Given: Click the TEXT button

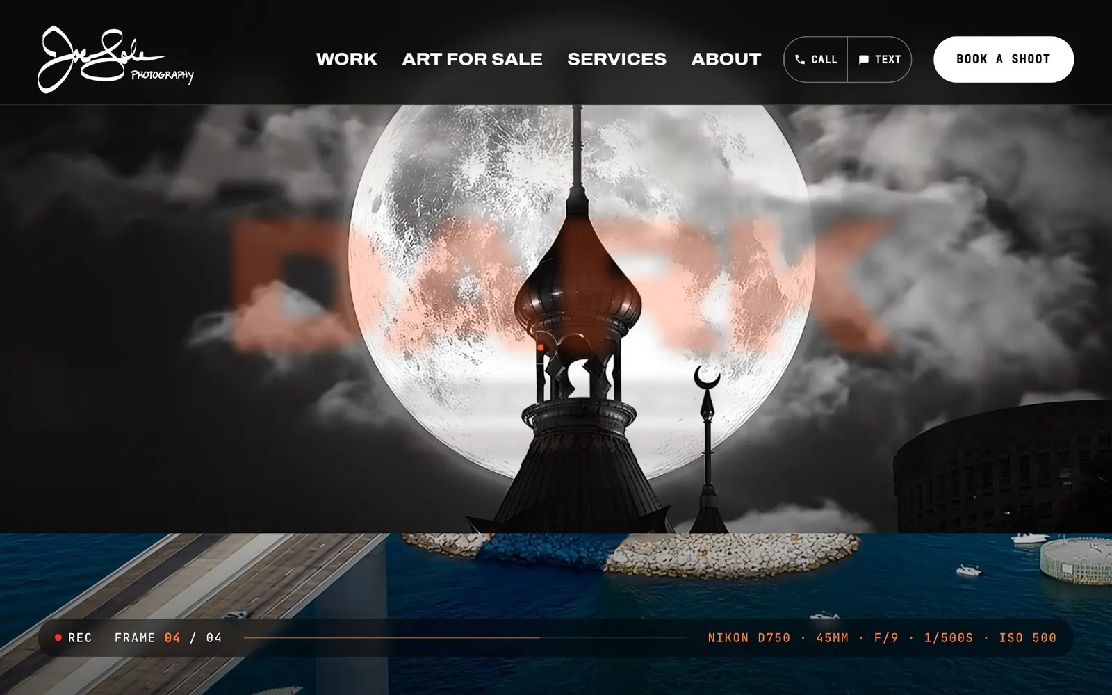Looking at the screenshot, I should [880, 59].
